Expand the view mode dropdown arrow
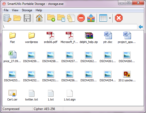Viewport: 146px width, 113px height. (x=110, y=18)
